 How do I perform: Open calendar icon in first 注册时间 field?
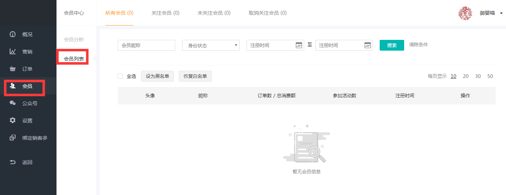(299, 45)
